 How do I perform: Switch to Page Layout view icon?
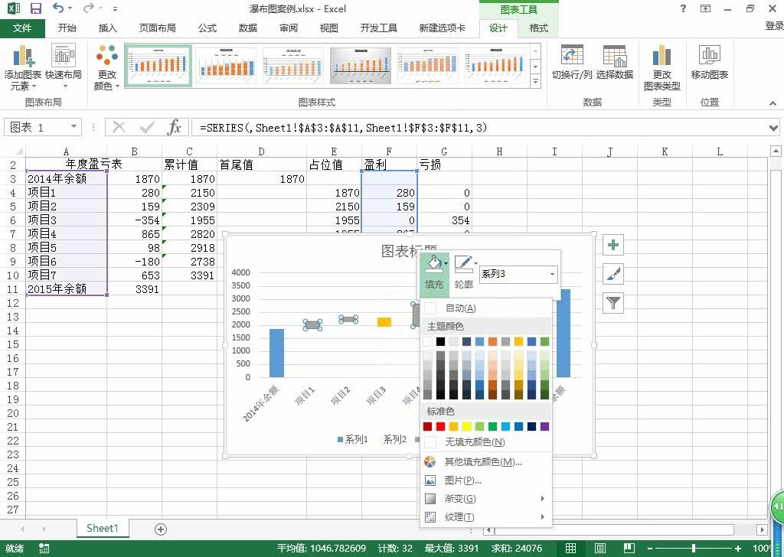tap(600, 548)
